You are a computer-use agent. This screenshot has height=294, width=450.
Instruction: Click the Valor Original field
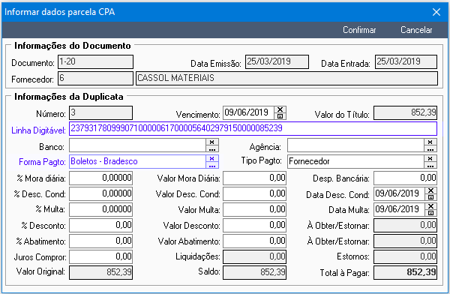click(100, 272)
